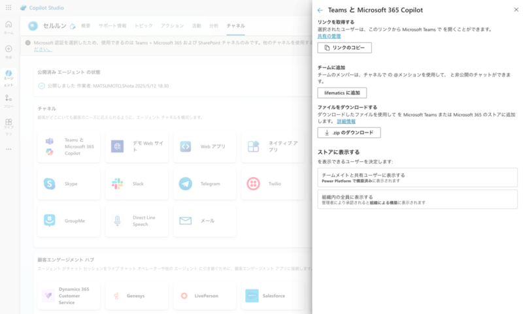Switch to the サポート情報 tab
The image size is (523, 314).
pos(112,25)
